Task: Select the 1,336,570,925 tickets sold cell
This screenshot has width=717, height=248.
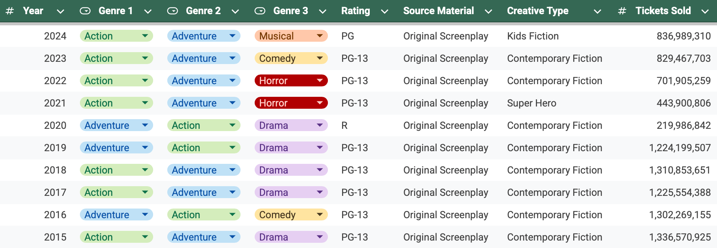Action: 680,237
